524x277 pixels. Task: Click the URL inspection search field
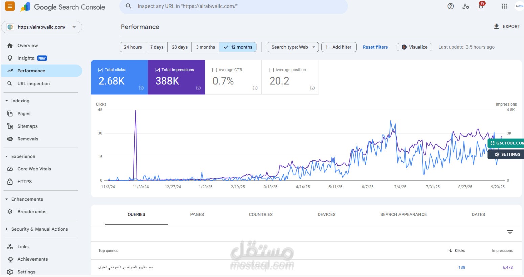tap(233, 6)
